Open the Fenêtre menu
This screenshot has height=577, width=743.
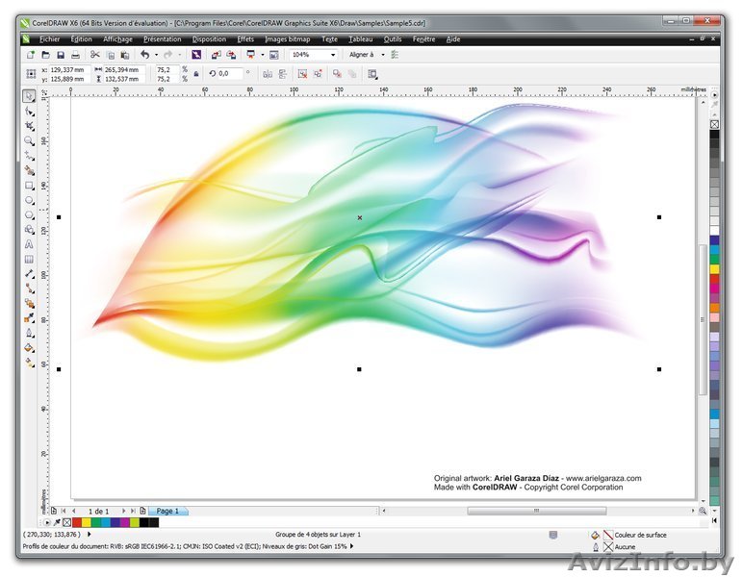tap(423, 39)
